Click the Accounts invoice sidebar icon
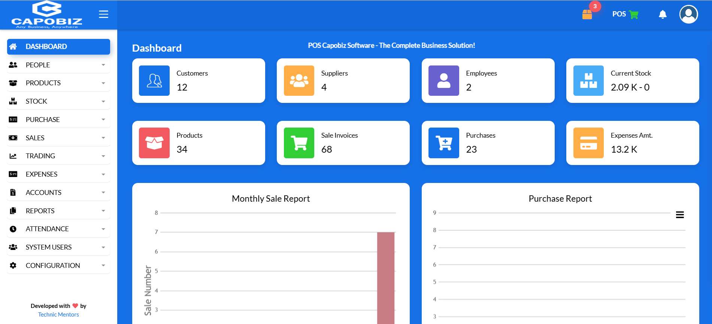 pyautogui.click(x=13, y=193)
